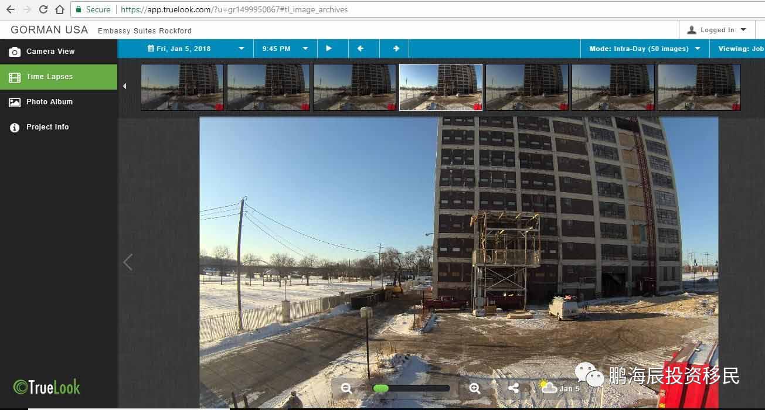The width and height of the screenshot is (765, 410).
Task: Advance to the next image with the right arrow
Action: click(396, 49)
